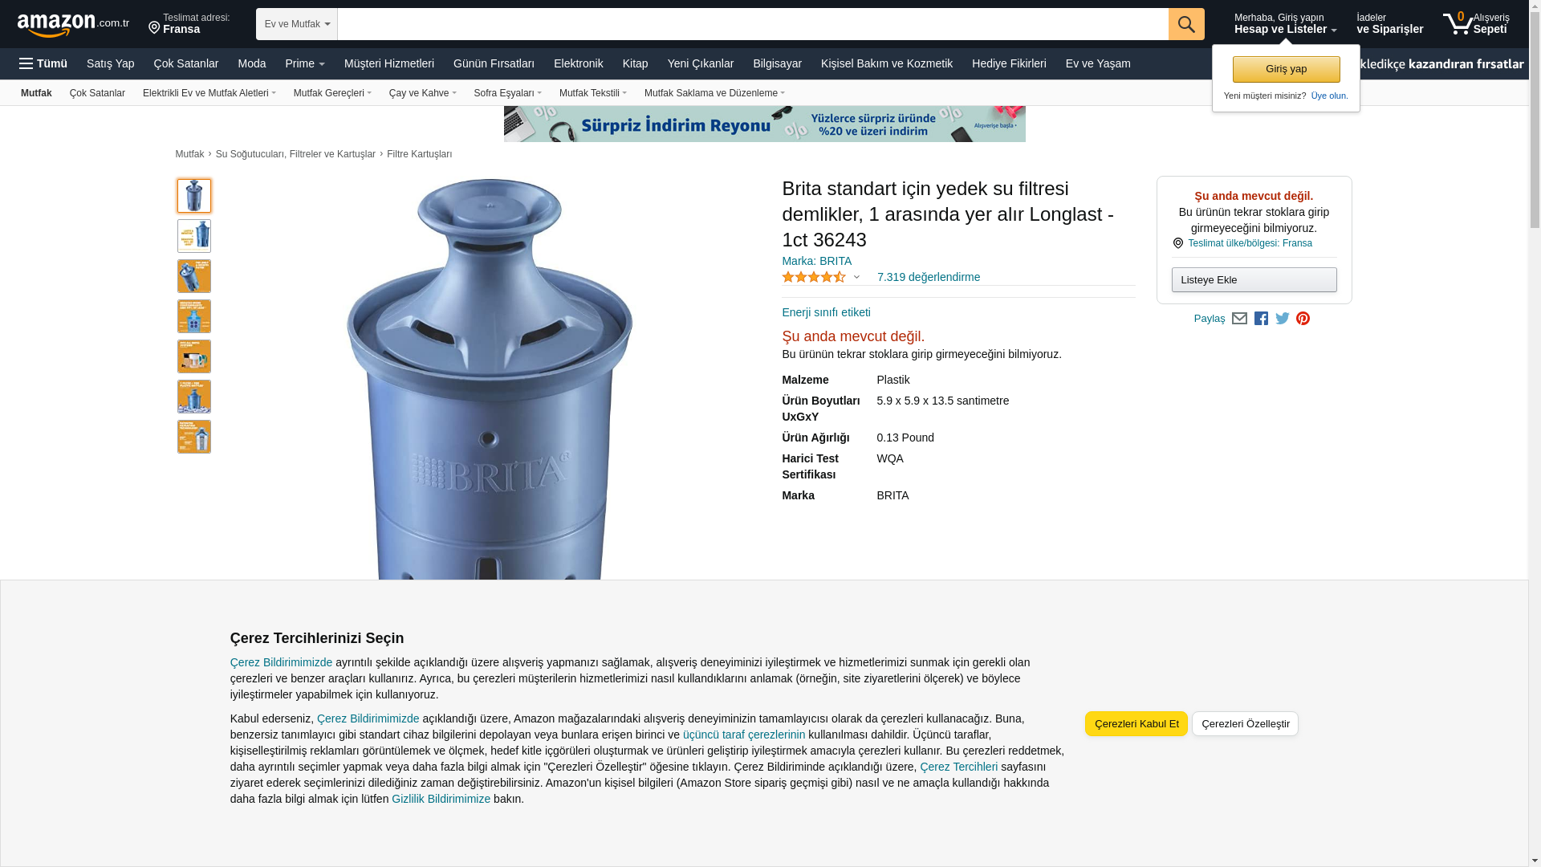Open the Elektronik menu item
1541x867 pixels.
pos(578,63)
